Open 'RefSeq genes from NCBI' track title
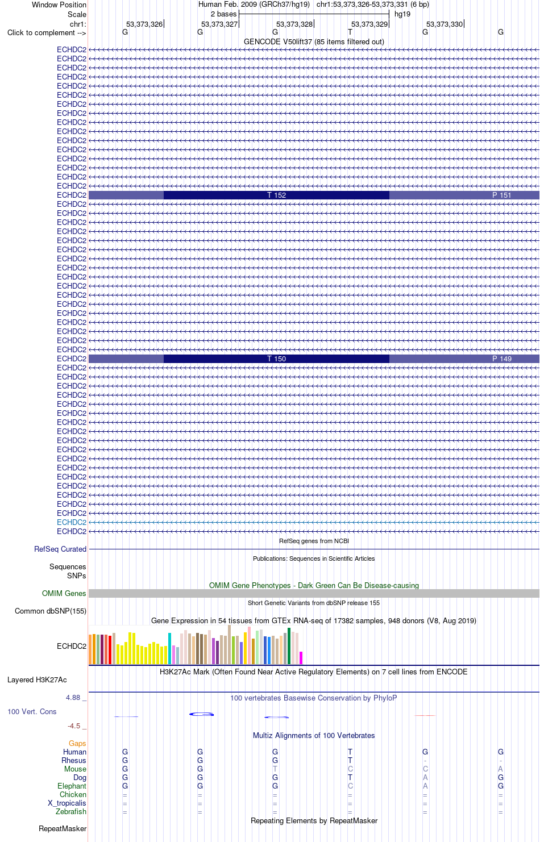The height and width of the screenshot is (842, 540). (x=314, y=541)
